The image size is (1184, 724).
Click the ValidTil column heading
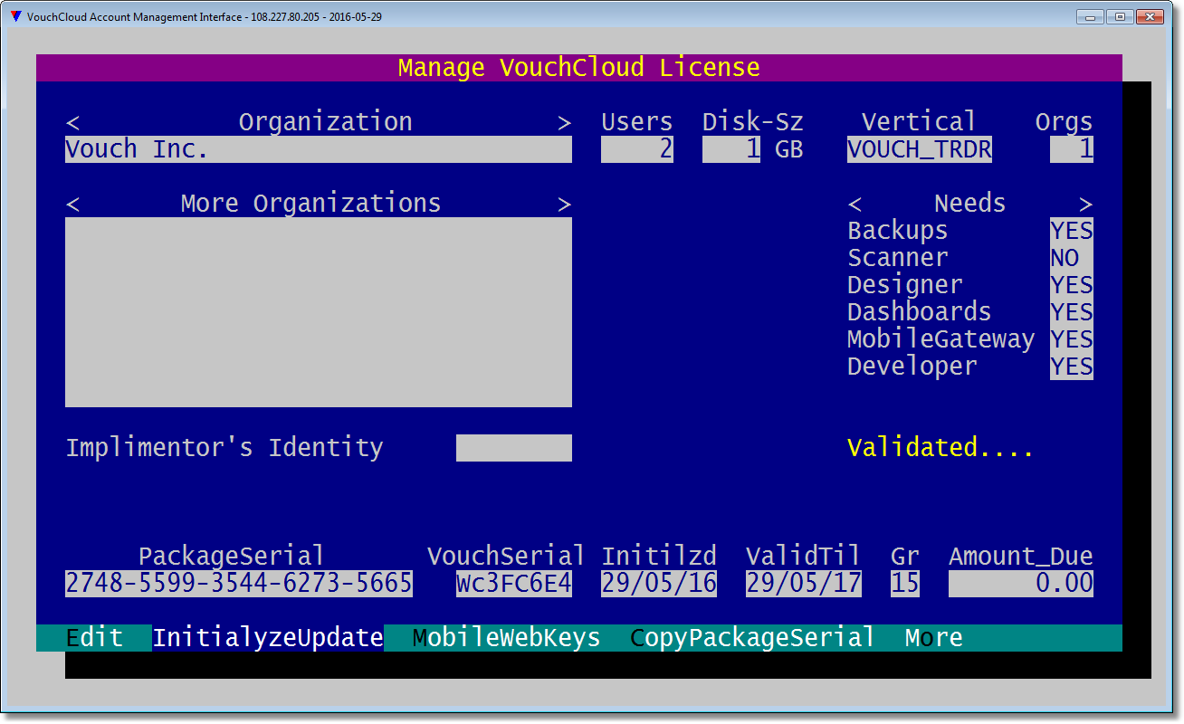804,557
